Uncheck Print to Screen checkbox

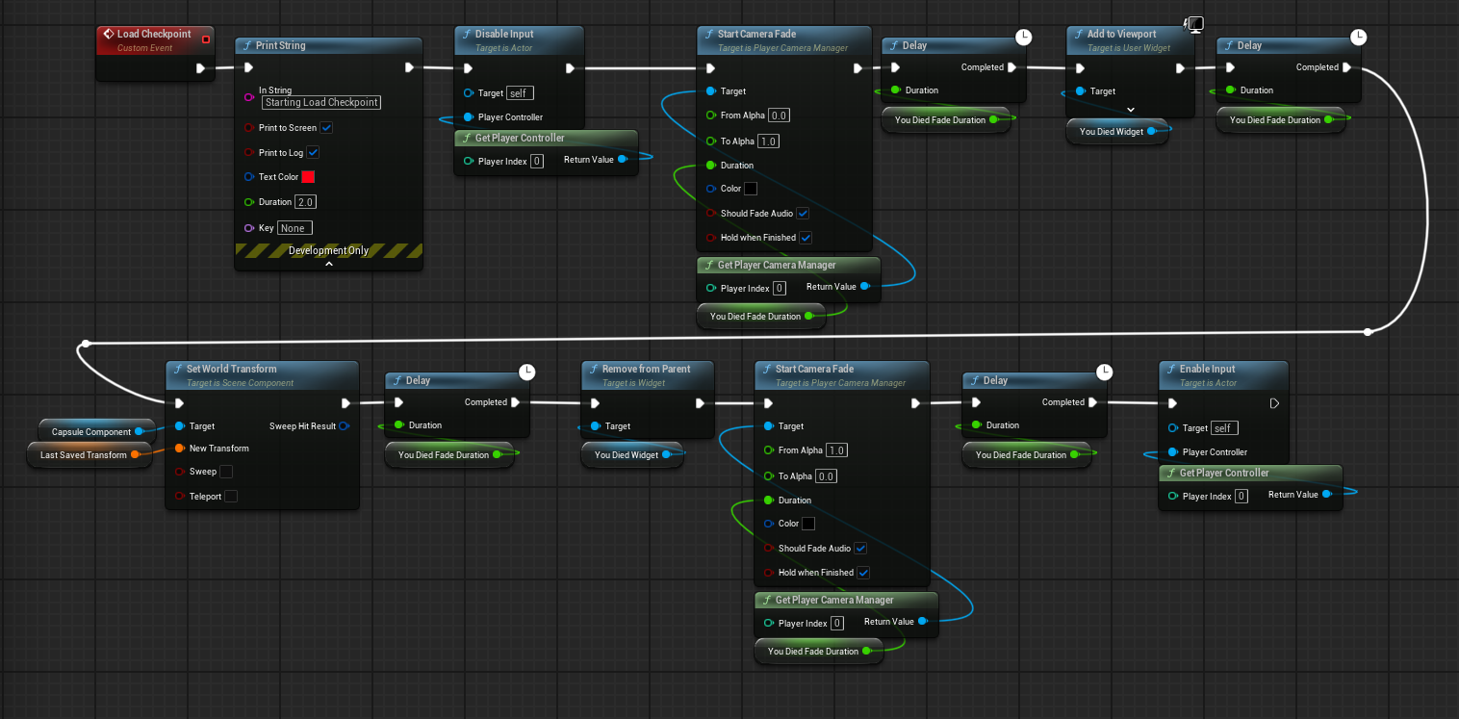pos(327,128)
